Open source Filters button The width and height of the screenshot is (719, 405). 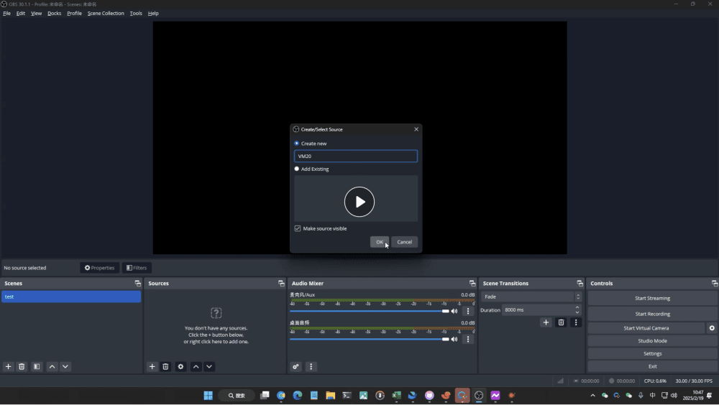click(137, 268)
